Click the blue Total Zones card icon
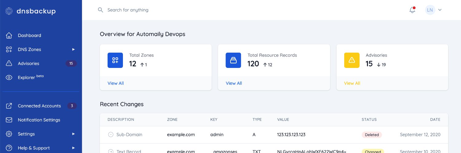461x153 pixels. click(115, 60)
